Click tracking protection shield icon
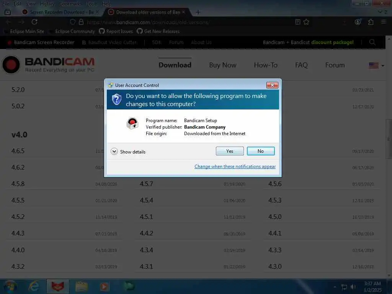Image resolution: width=392 pixels, height=294 pixels. click(x=72, y=22)
